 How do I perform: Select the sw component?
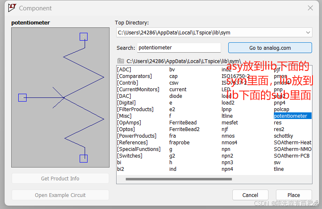tap(277, 163)
